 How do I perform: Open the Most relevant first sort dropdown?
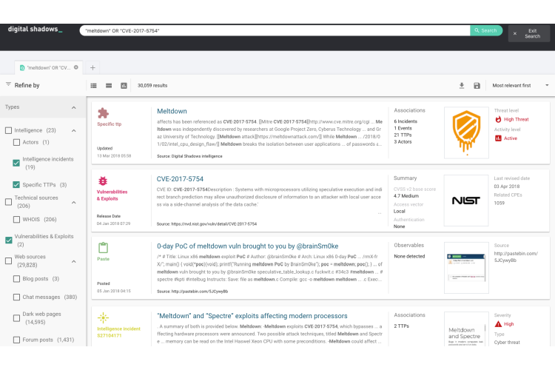tap(521, 86)
